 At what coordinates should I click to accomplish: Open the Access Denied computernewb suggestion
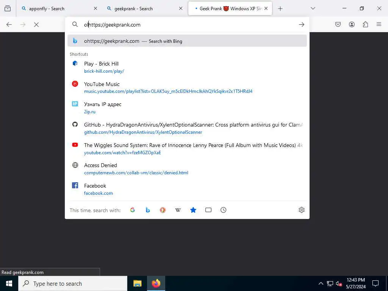pyautogui.click(x=187, y=169)
